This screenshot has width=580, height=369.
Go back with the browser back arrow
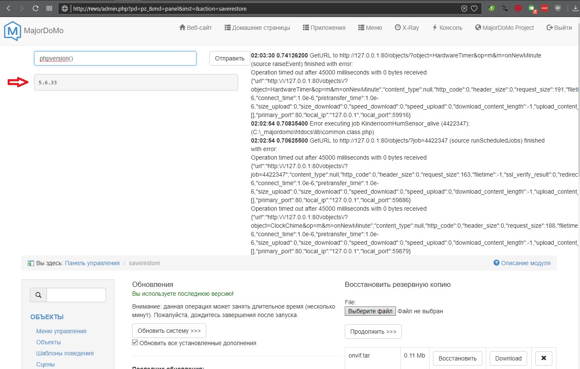pos(8,9)
